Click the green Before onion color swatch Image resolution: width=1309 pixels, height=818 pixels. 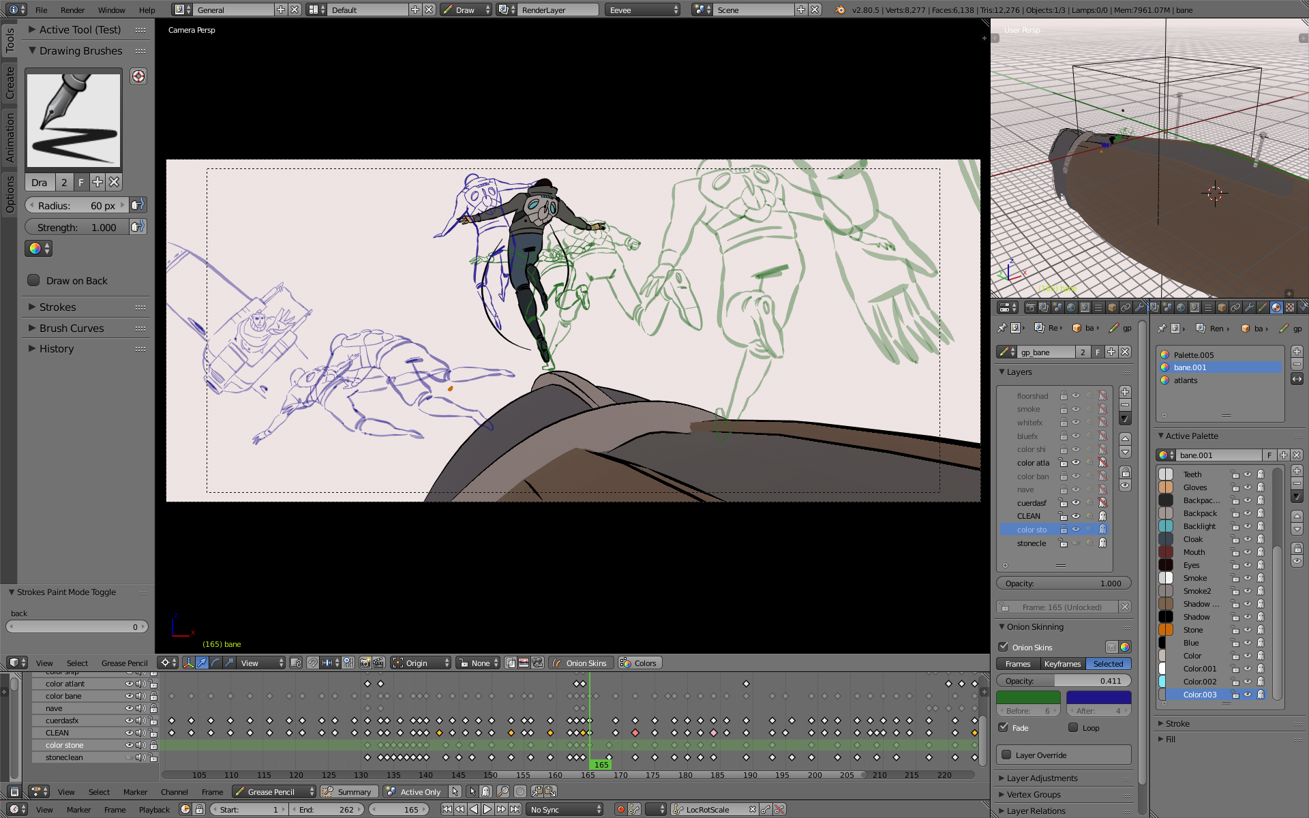point(1028,697)
